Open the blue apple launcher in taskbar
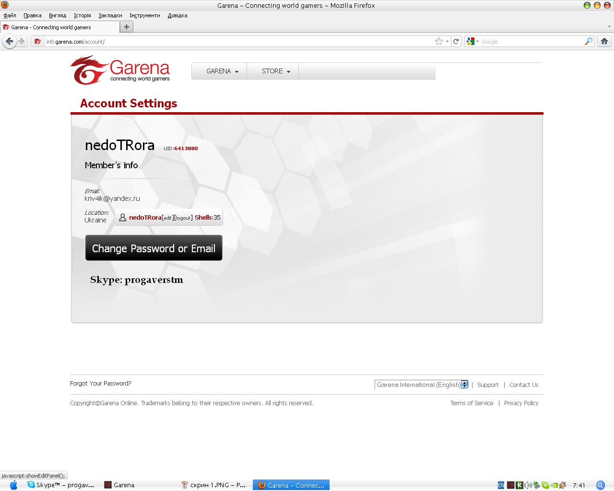Image resolution: width=614 pixels, height=491 pixels. coord(13,485)
